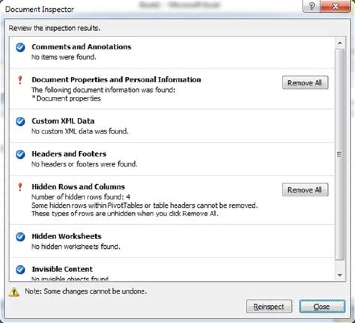Click the red exclamation icon beside Document Properties

(20, 80)
